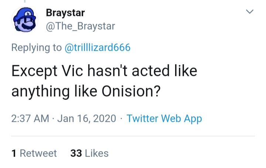This screenshot has width=266, height=168.
Task: Click the display name Braystar
Action: (65, 13)
